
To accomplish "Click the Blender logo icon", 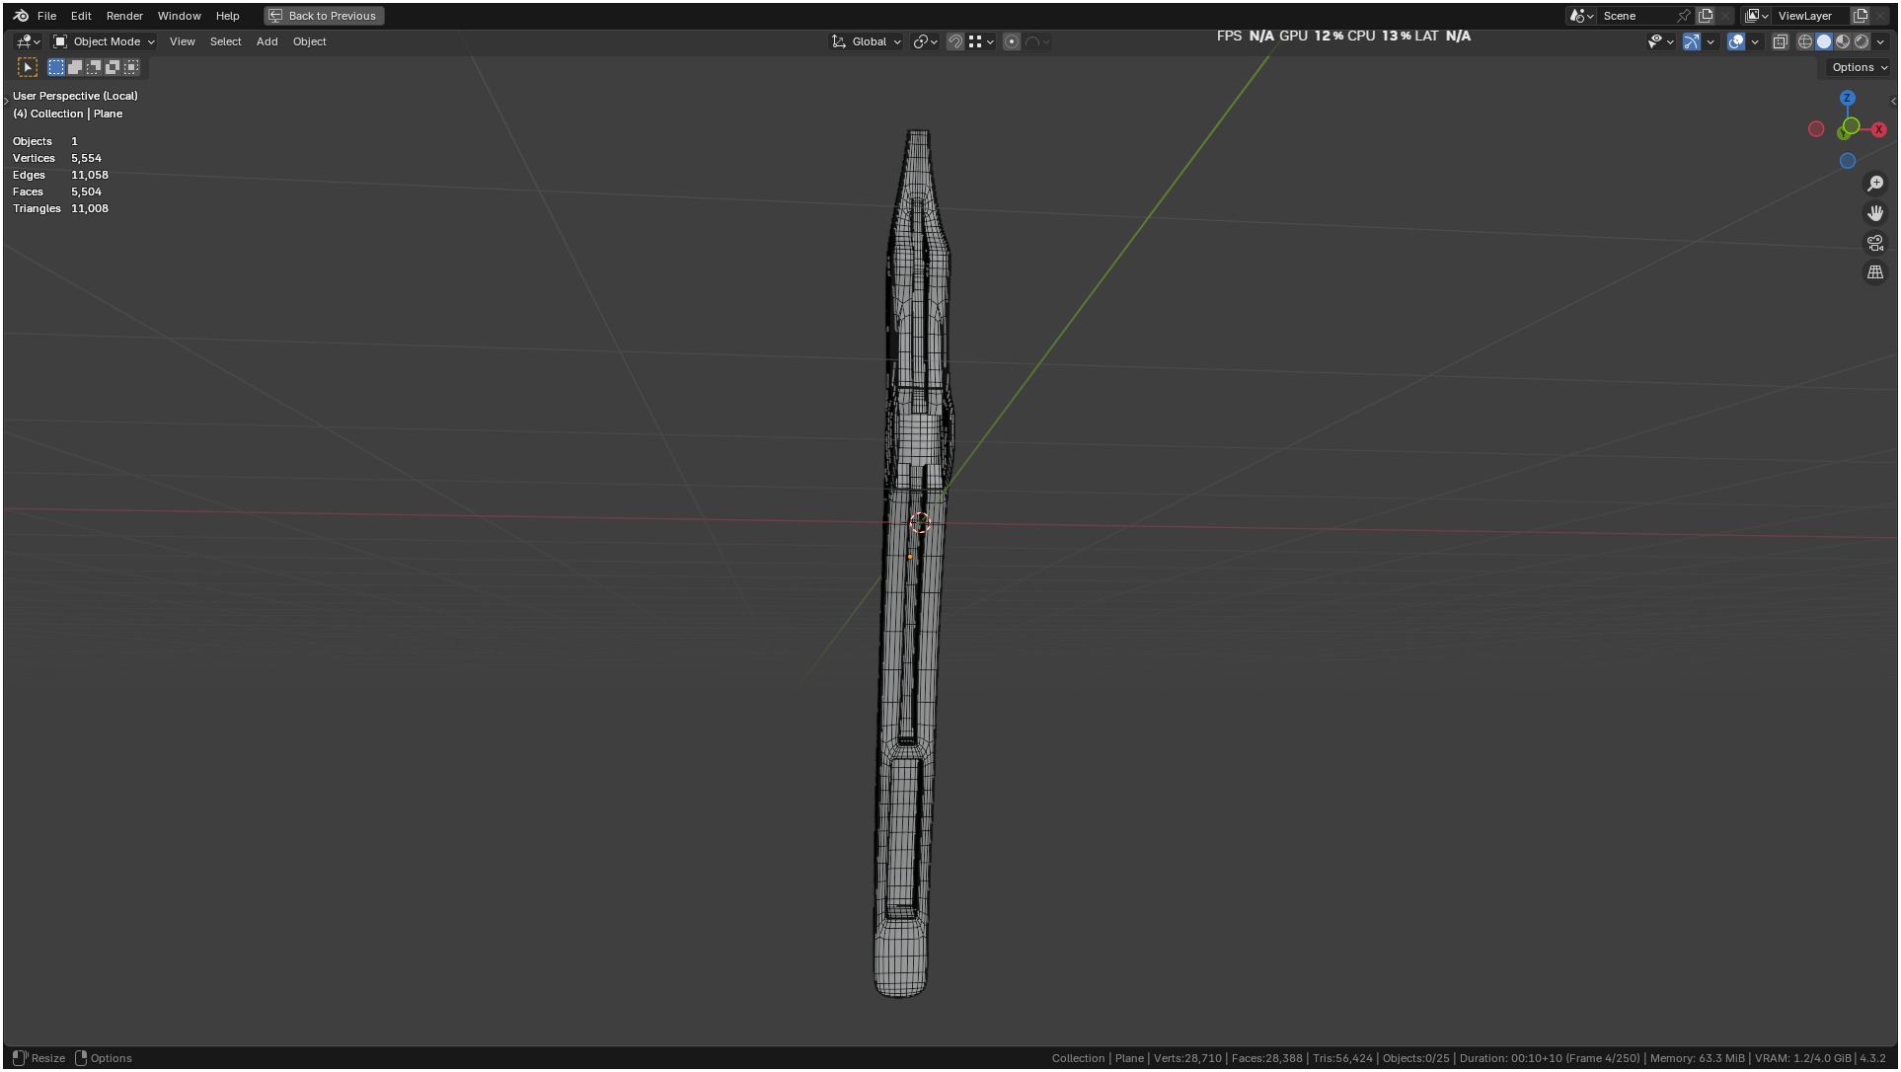I will [21, 16].
